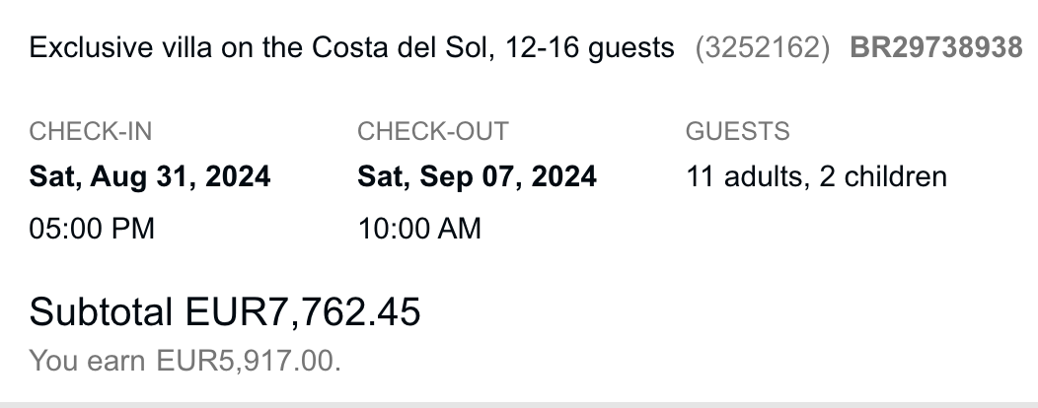Viewport: 1038px width, 408px height.
Task: Click the 05:00 PM check-in time
Action: tap(92, 229)
